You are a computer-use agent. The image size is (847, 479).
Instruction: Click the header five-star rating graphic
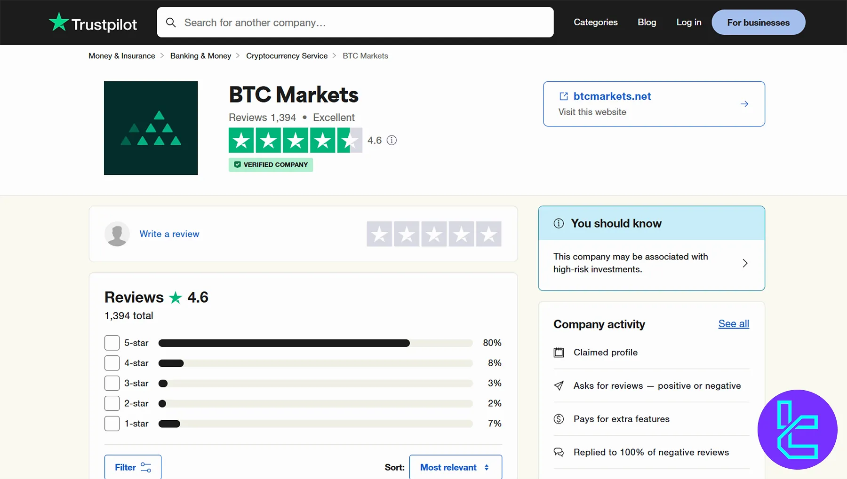(x=296, y=140)
